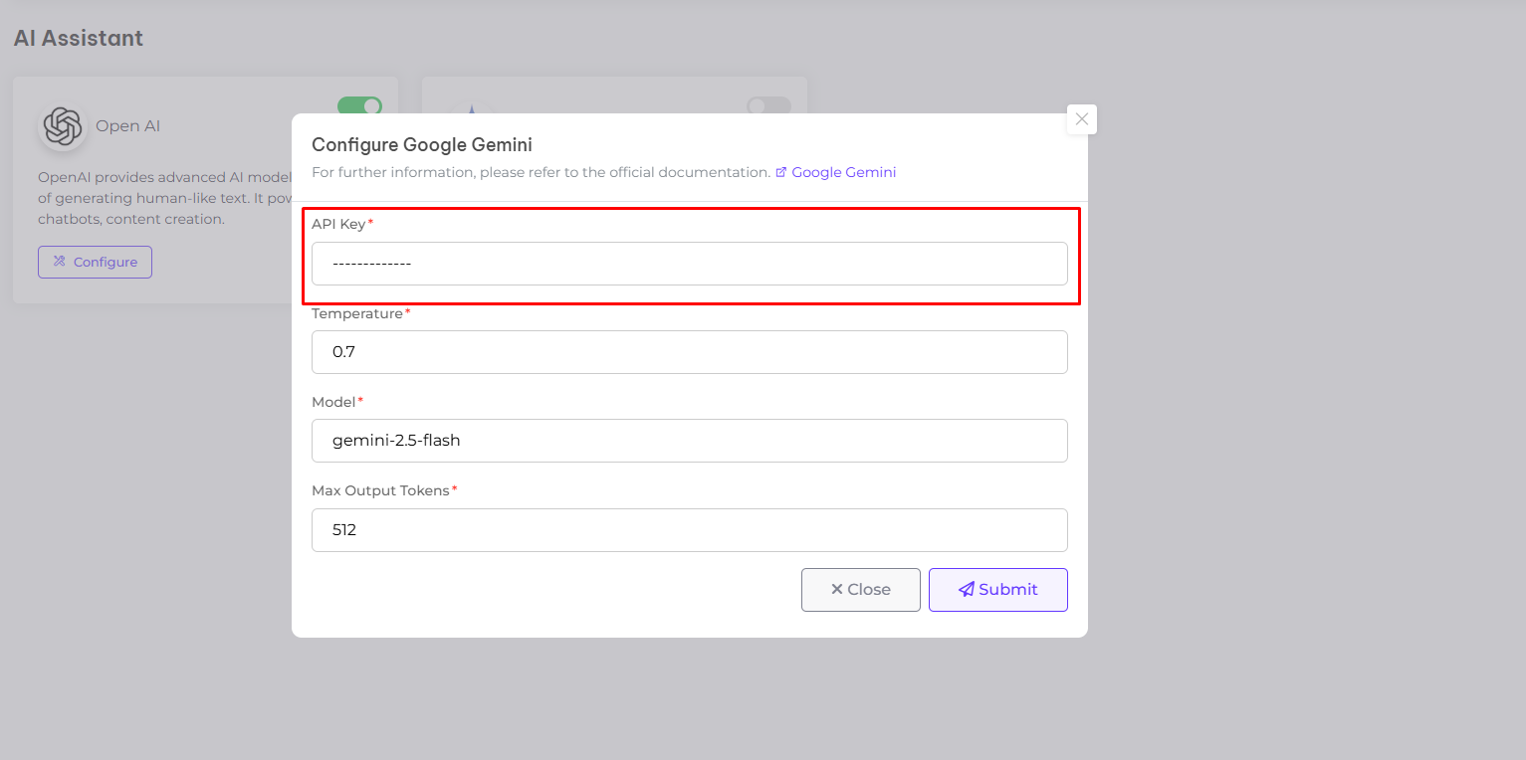Image resolution: width=1526 pixels, height=760 pixels.
Task: Focus the API Key input field
Action: 689,264
